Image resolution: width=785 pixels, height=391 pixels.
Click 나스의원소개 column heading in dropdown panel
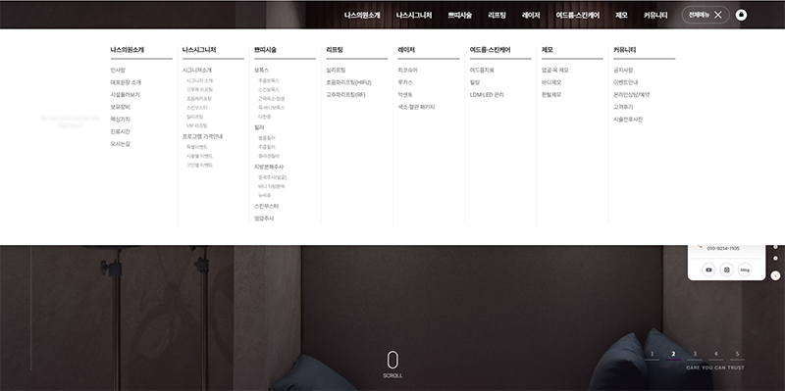tap(128, 50)
